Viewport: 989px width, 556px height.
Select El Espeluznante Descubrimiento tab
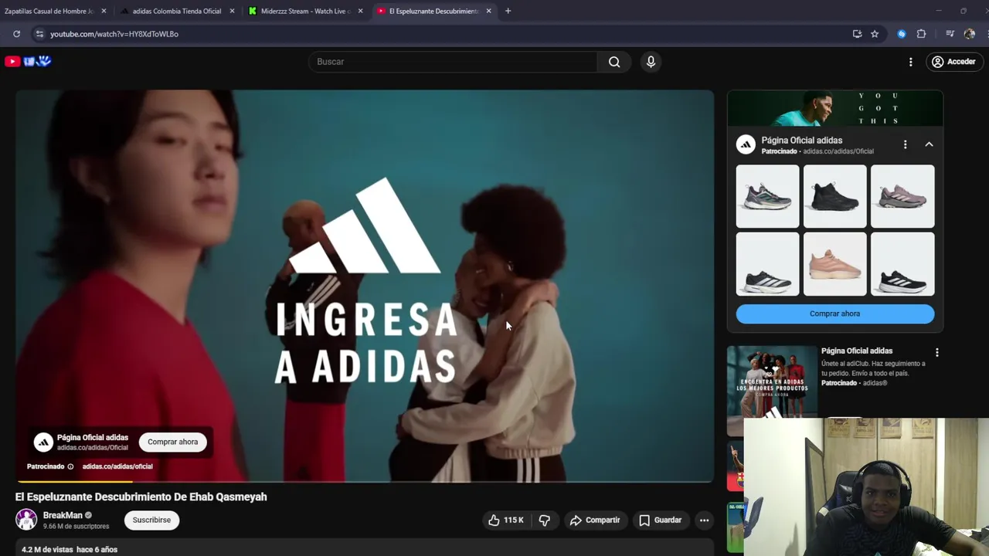click(x=433, y=12)
